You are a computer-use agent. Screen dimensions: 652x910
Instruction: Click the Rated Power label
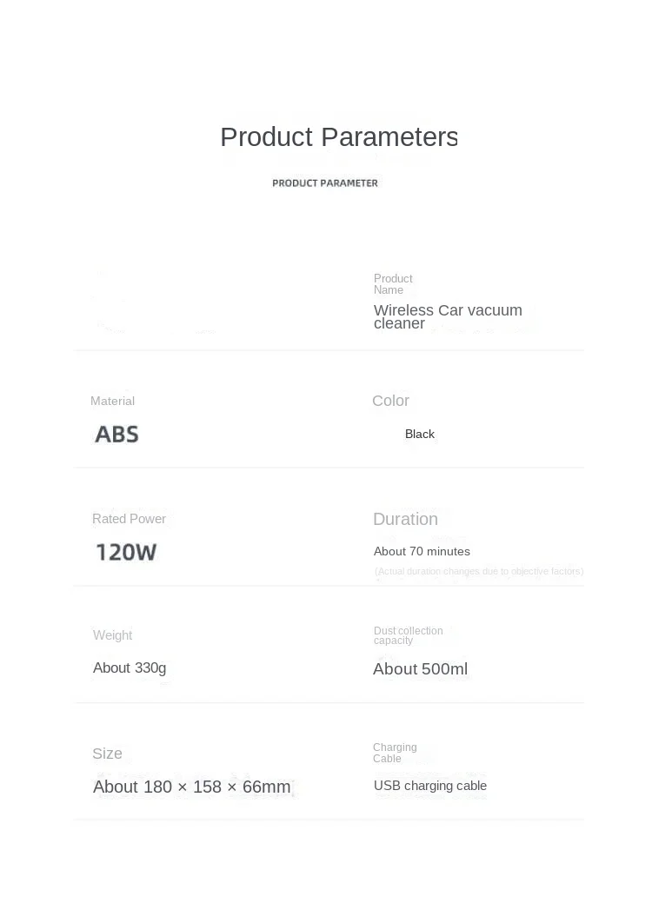(129, 519)
